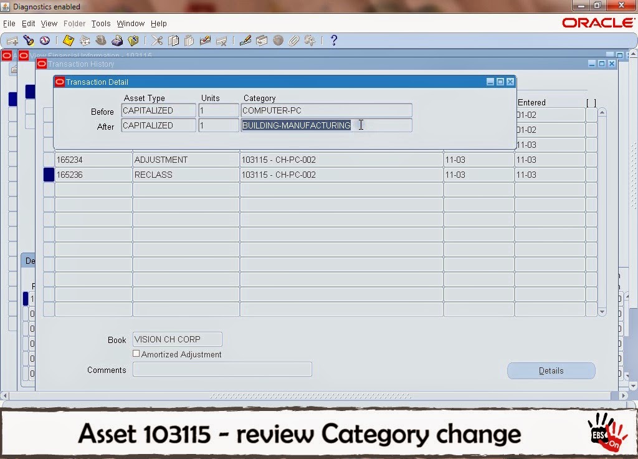638x459 pixels.
Task: Select the Paste icon
Action: pos(191,41)
